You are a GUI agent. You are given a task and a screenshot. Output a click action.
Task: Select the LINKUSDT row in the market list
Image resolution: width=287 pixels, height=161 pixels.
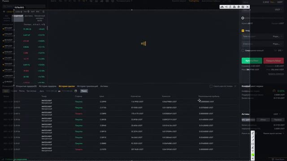(24, 76)
